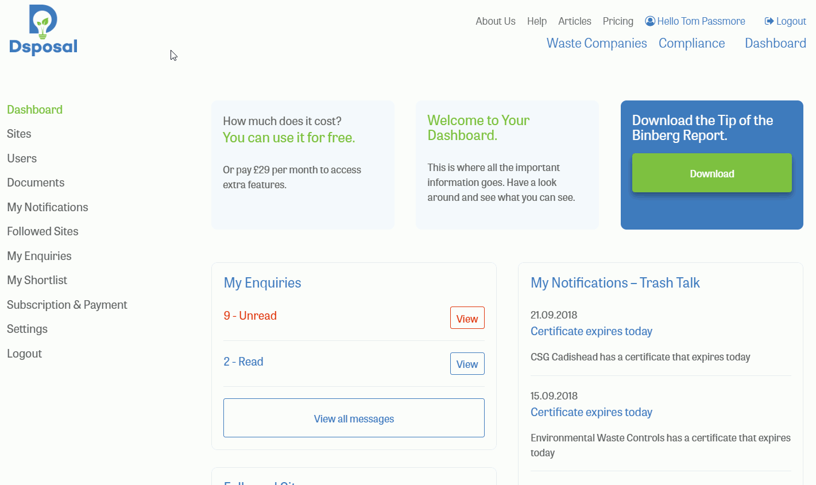Viewport: 816px width, 485px height.
Task: Select Dashboard in the left sidebar
Action: tap(34, 110)
